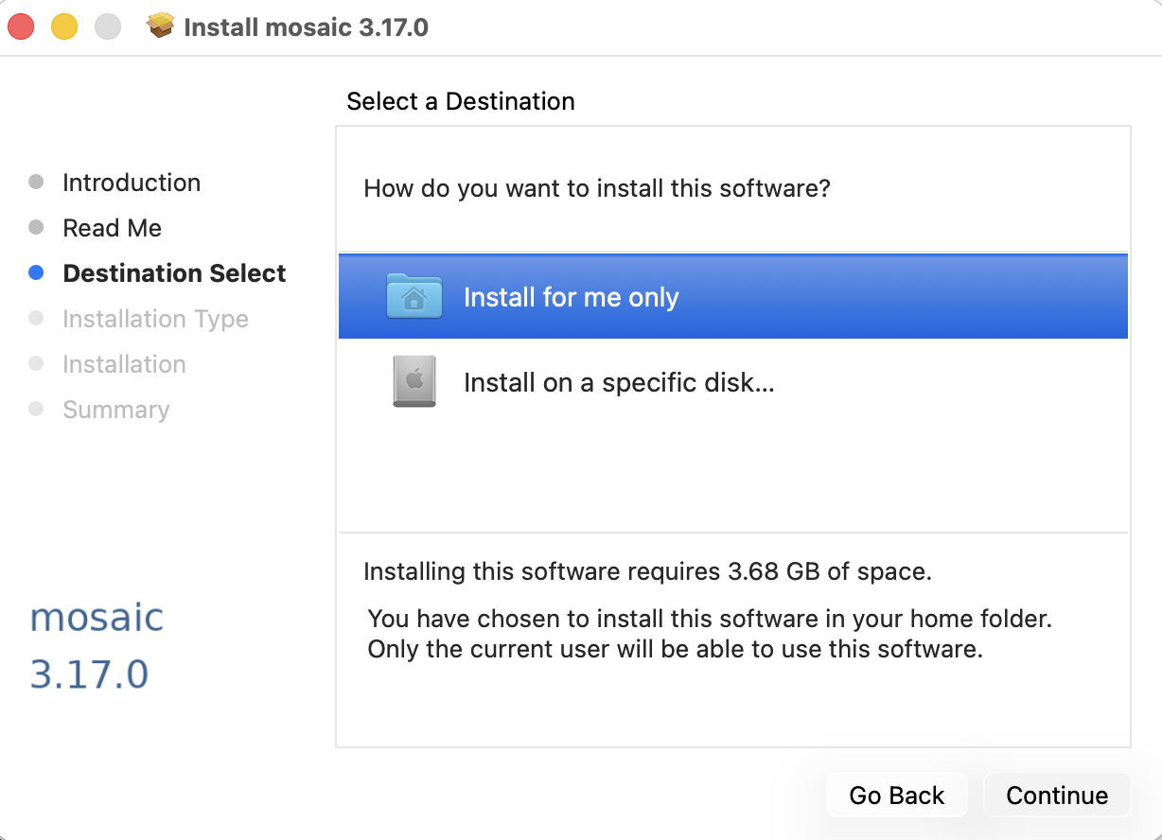The image size is (1162, 840).
Task: Click the "Install mosaic 3.17.0" window title
Action: point(306,26)
